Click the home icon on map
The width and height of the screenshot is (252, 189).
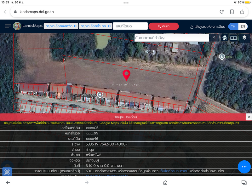[x=225, y=38]
